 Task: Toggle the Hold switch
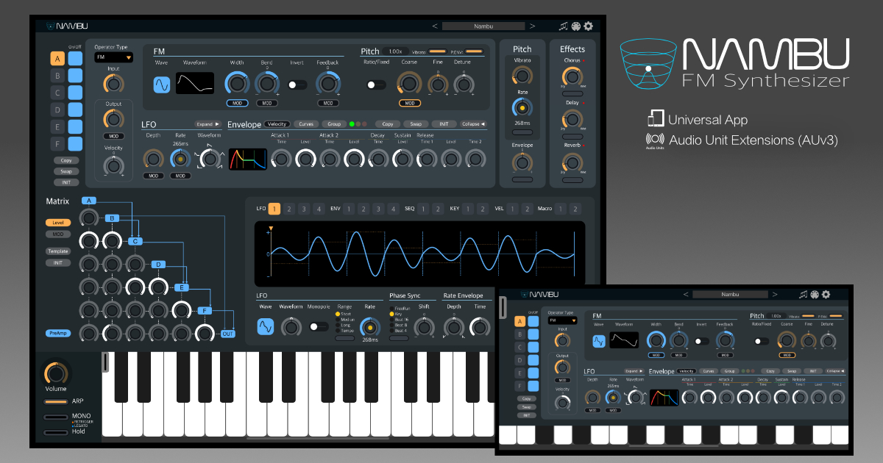tap(54, 432)
